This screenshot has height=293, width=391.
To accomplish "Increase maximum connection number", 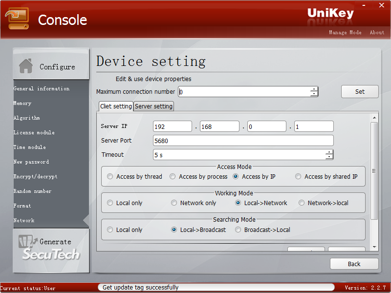I will (x=314, y=89).
